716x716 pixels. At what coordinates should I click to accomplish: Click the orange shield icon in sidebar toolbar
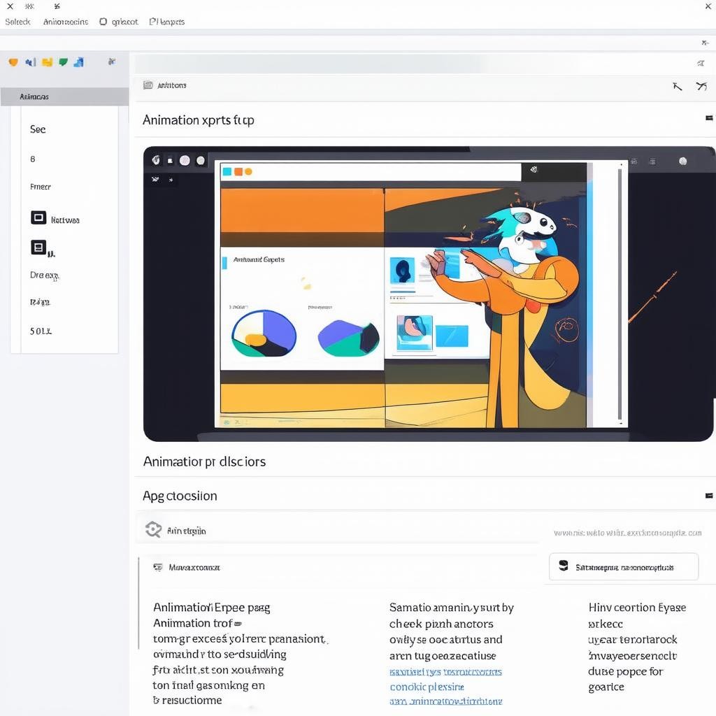(x=13, y=62)
